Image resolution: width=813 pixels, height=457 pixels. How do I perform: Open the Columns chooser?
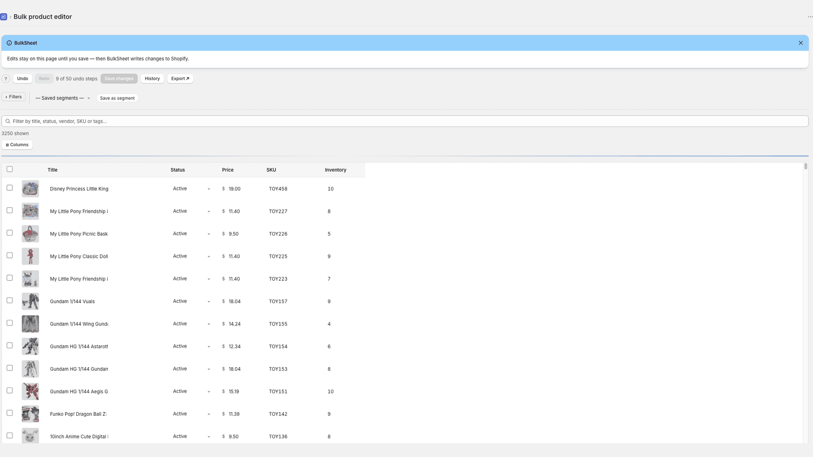17,145
